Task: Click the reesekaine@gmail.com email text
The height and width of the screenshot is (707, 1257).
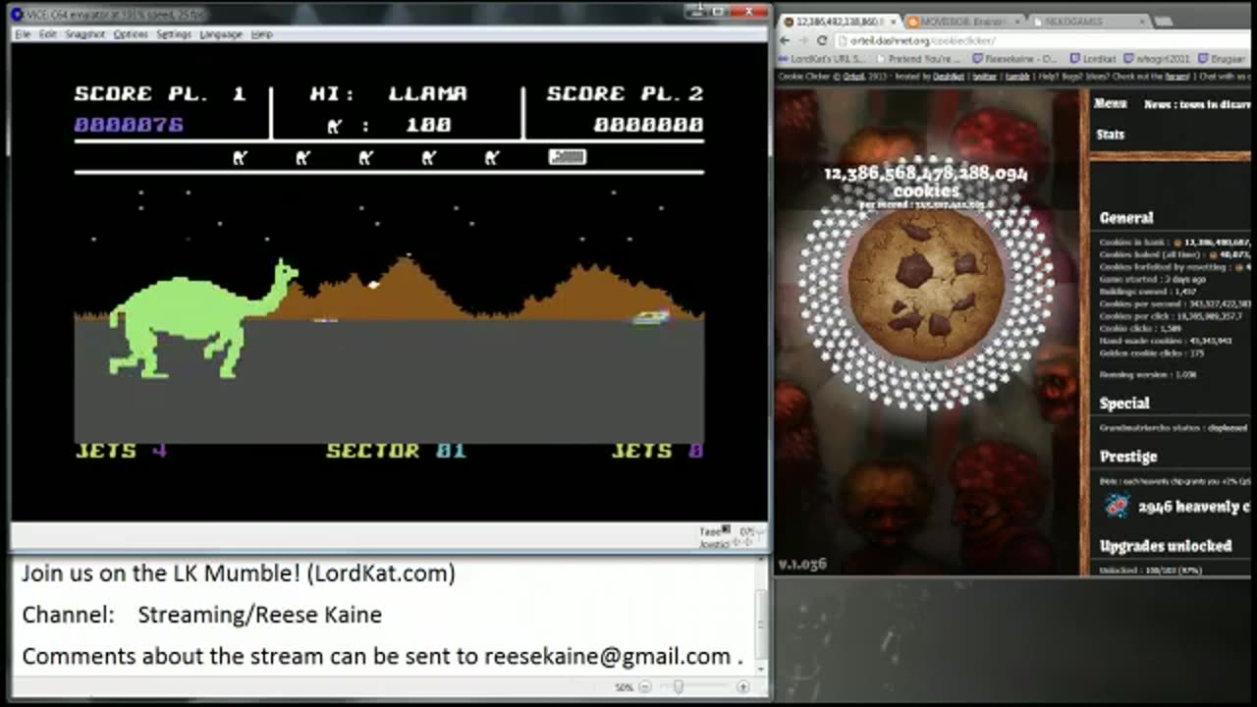Action: click(x=607, y=656)
